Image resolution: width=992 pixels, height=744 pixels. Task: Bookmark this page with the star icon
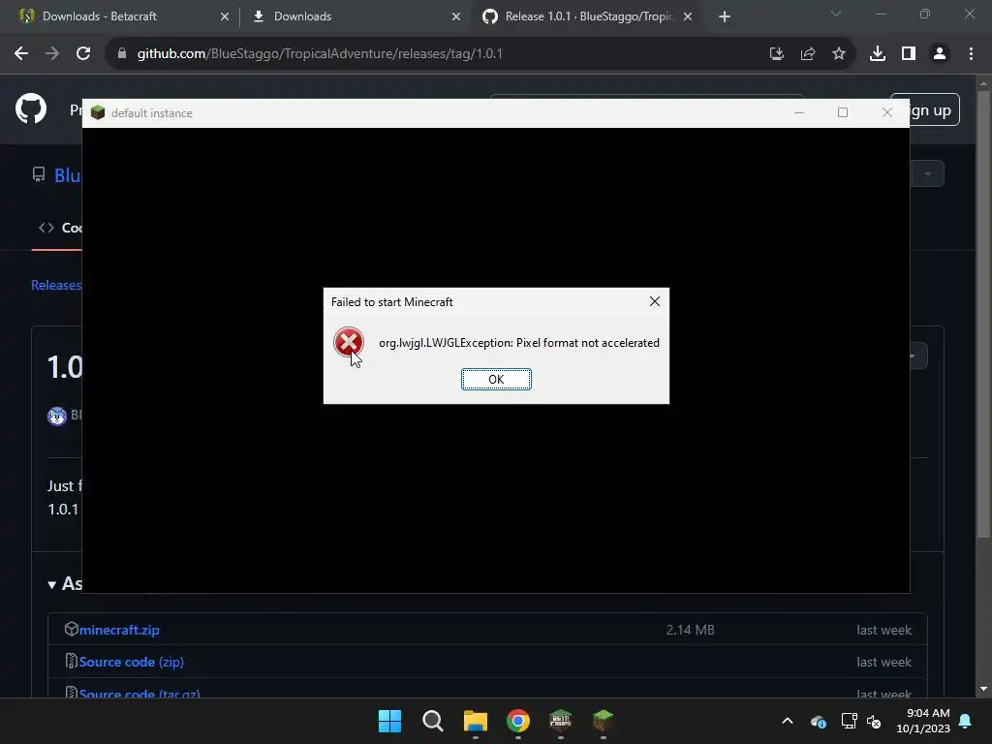click(x=838, y=54)
